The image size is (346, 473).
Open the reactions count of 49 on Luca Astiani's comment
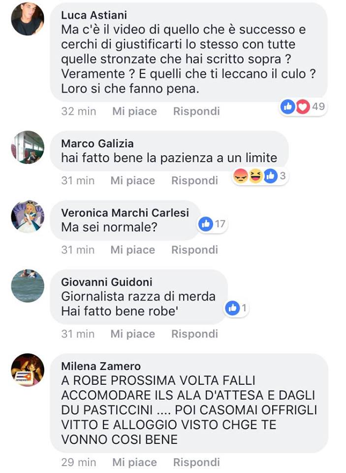(318, 106)
